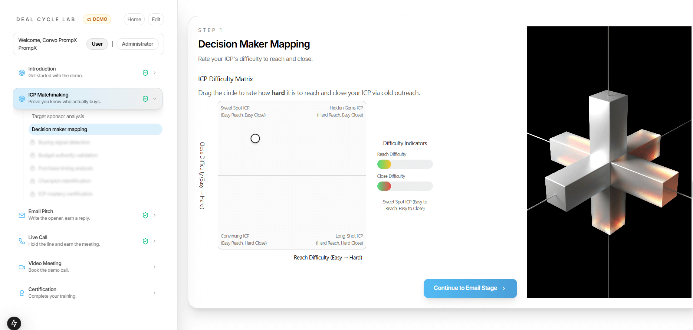Click the draggable circle in difficulty matrix
Image resolution: width=693 pixels, height=330 pixels.
coord(255,138)
